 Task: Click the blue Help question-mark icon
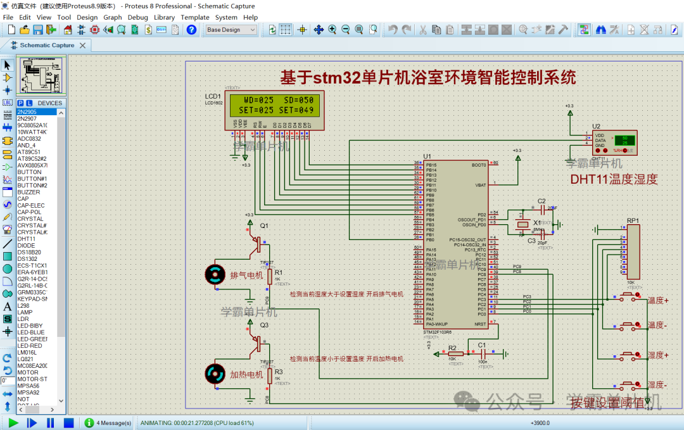(191, 30)
